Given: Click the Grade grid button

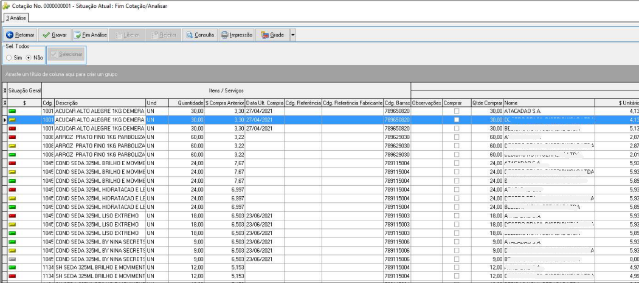Looking at the screenshot, I should point(272,35).
